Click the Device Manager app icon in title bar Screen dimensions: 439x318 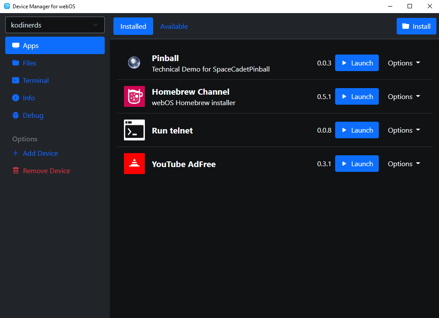(7, 6)
